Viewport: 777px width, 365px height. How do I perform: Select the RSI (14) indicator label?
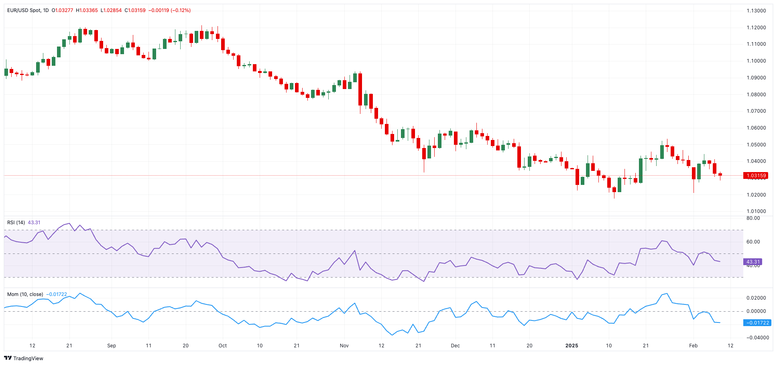click(x=16, y=223)
